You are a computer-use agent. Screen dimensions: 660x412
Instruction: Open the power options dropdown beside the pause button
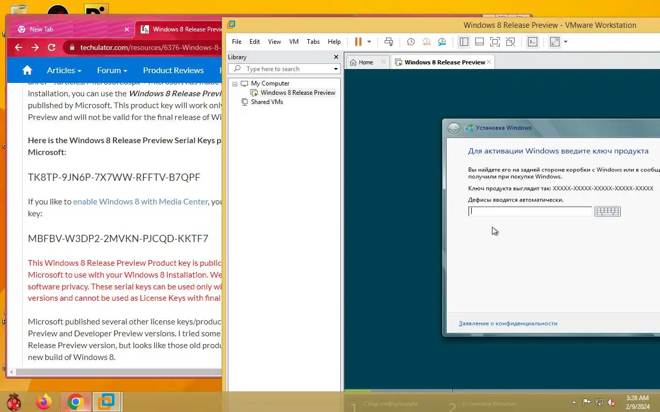click(369, 42)
